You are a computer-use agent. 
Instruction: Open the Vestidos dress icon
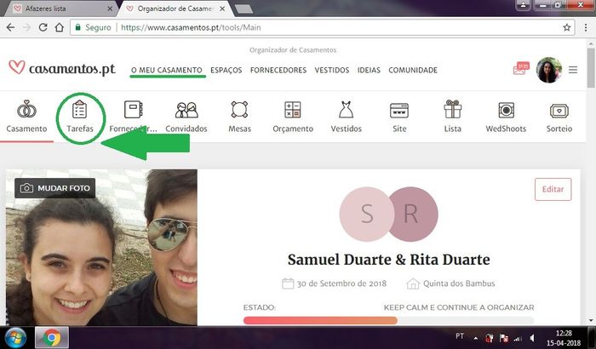[346, 112]
